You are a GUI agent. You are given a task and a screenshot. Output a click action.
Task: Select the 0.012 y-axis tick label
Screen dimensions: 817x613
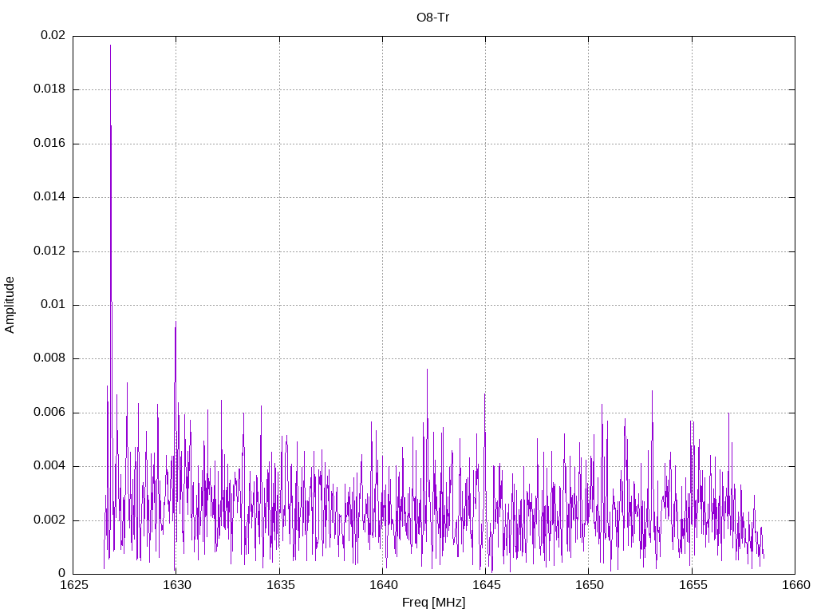click(x=49, y=251)
